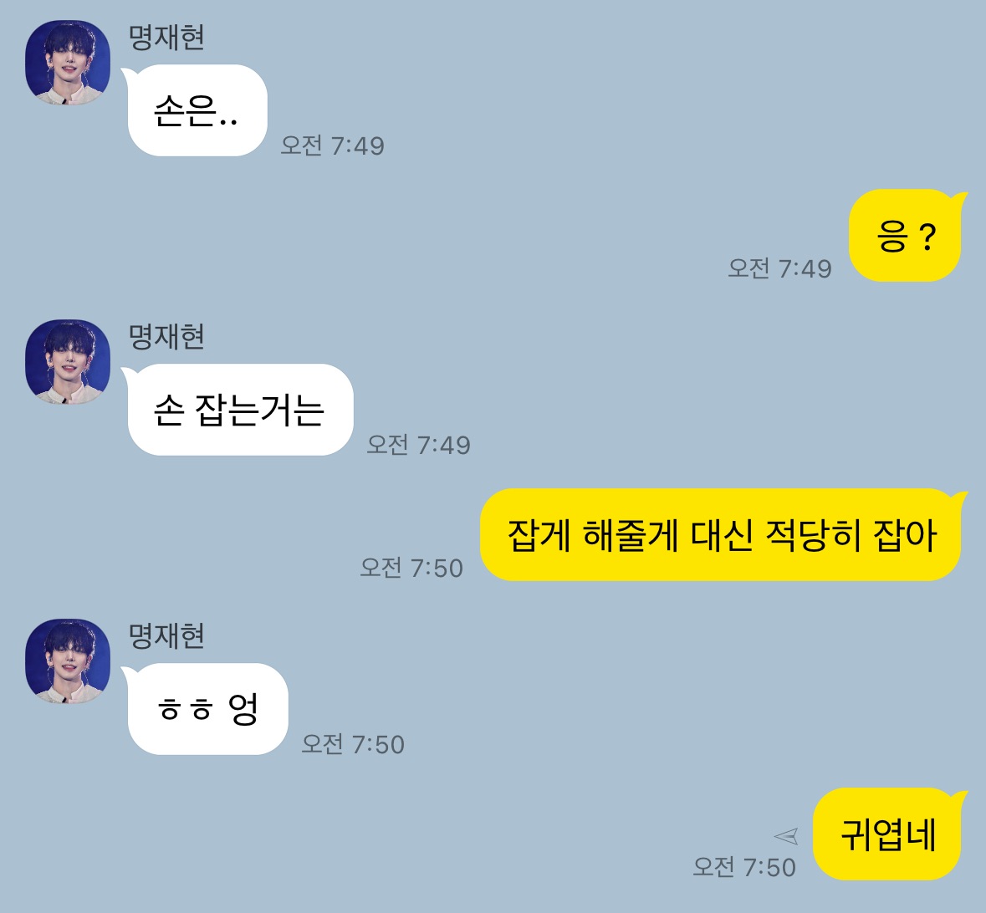Open the bottom 명재현 profile picture
The image size is (986, 913).
[x=68, y=661]
